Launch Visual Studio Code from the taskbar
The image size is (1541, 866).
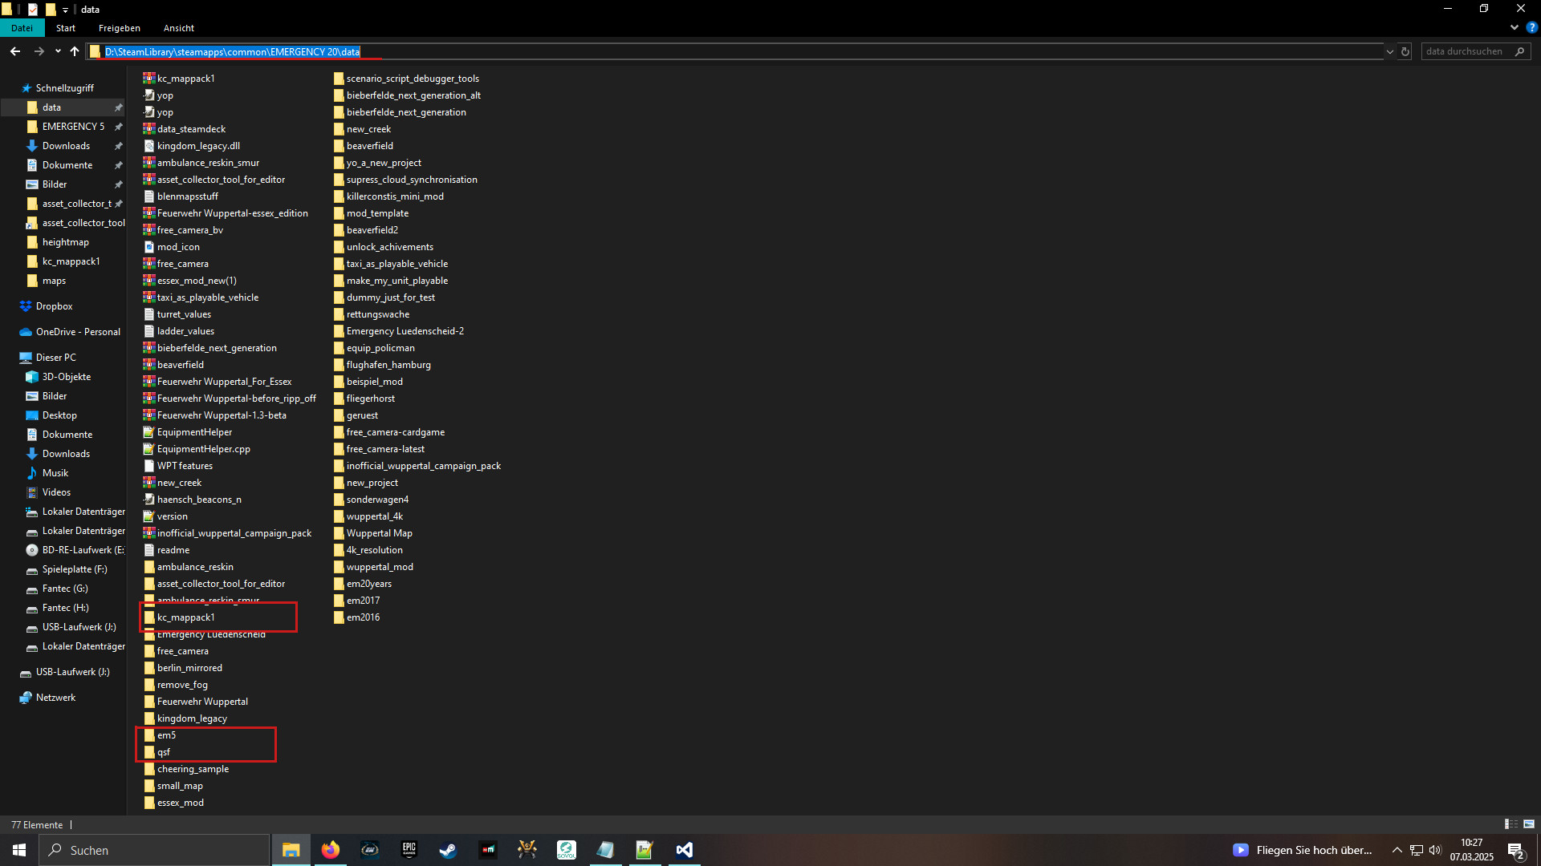coord(685,850)
